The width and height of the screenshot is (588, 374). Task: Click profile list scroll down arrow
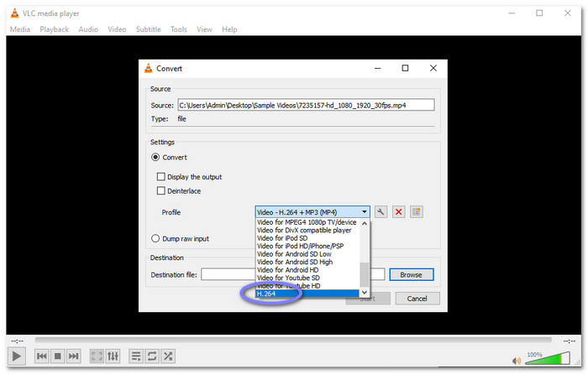click(x=365, y=293)
